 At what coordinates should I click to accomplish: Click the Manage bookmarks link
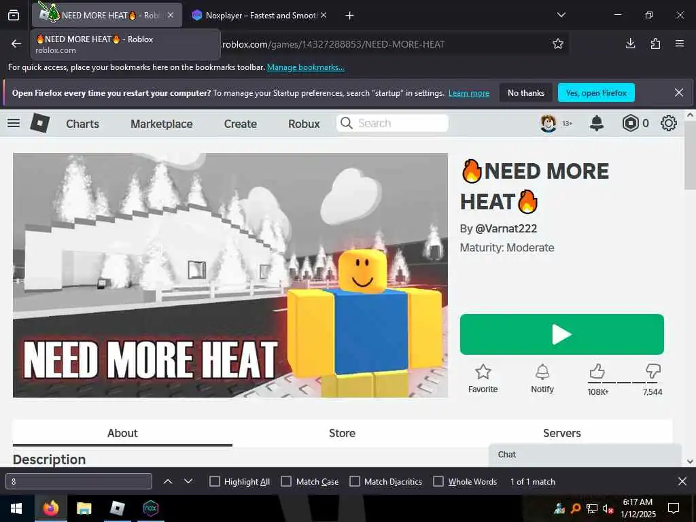click(x=305, y=67)
